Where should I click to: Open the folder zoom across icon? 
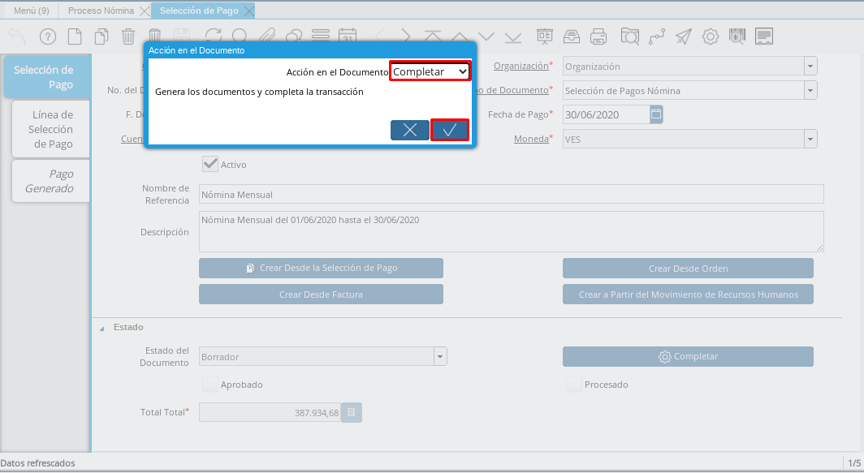[630, 37]
